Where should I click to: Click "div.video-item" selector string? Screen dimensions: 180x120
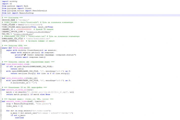coord(40,111)
